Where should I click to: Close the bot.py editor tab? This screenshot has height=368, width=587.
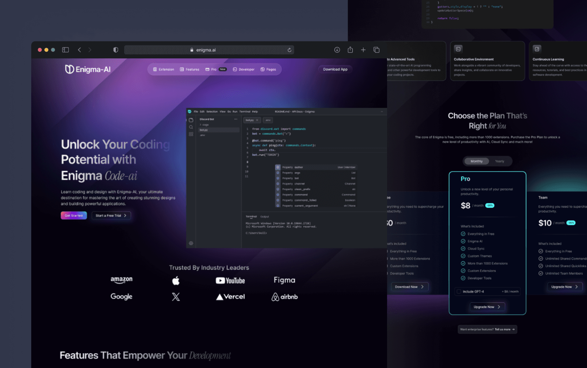257,120
